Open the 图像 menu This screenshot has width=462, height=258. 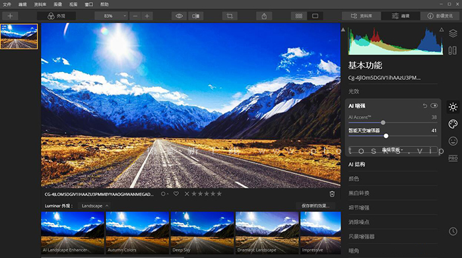(x=58, y=5)
